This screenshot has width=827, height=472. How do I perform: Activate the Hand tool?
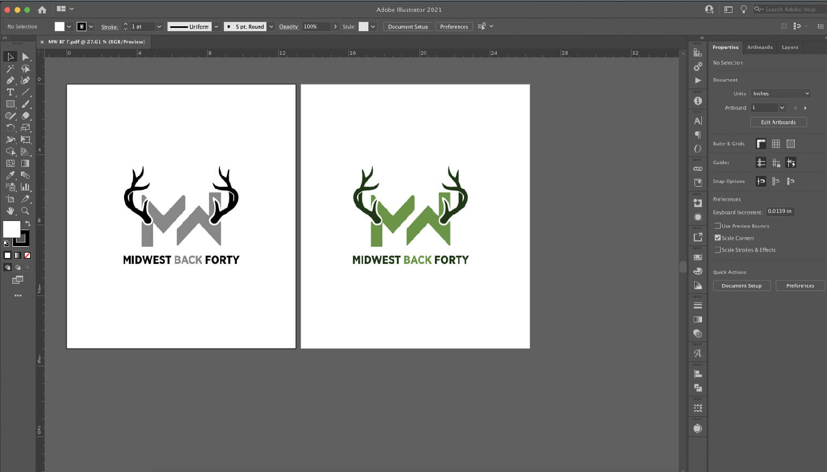(x=10, y=211)
